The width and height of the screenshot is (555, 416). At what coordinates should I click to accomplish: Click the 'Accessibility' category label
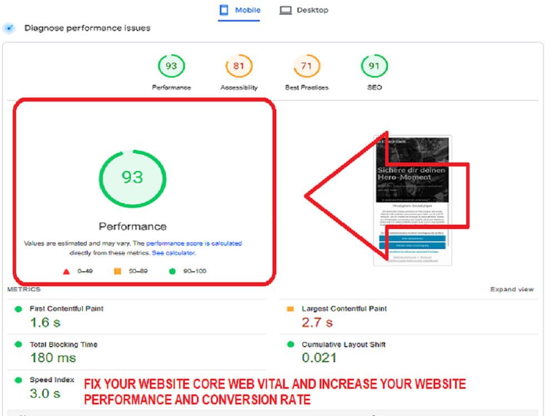(x=239, y=88)
